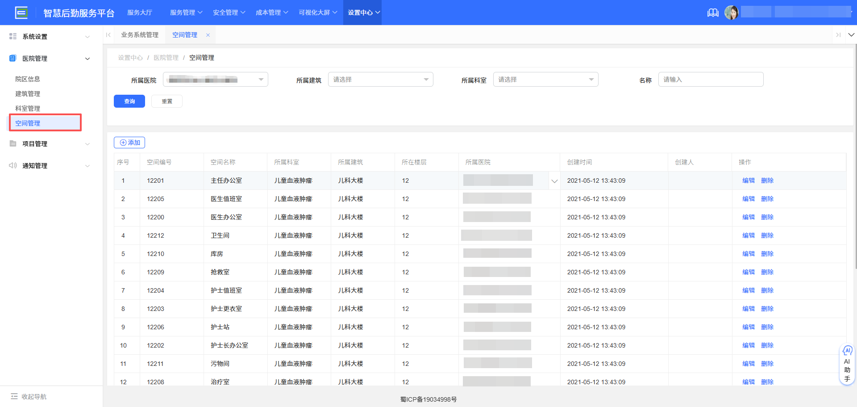The image size is (857, 407).
Task: Click the 查询 search button
Action: (129, 101)
